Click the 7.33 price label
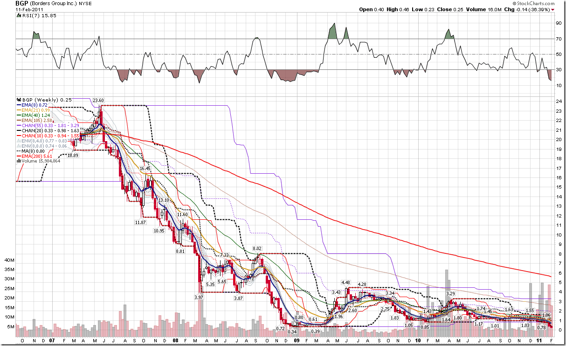This screenshot has width=566, height=346. tap(224, 255)
